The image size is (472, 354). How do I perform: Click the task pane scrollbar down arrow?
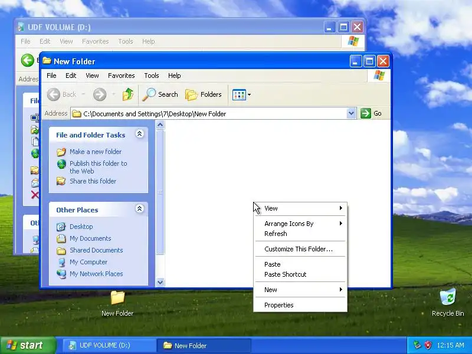pyautogui.click(x=160, y=282)
